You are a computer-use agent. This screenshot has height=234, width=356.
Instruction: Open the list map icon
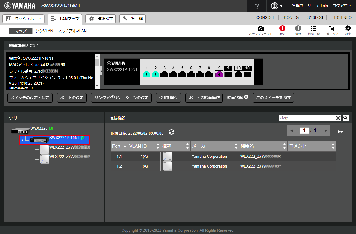[330, 28]
